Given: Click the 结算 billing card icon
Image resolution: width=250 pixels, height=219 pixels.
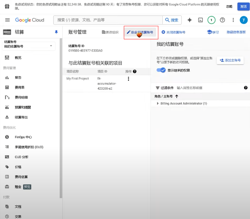Looking at the screenshot, I should (x=7, y=32).
